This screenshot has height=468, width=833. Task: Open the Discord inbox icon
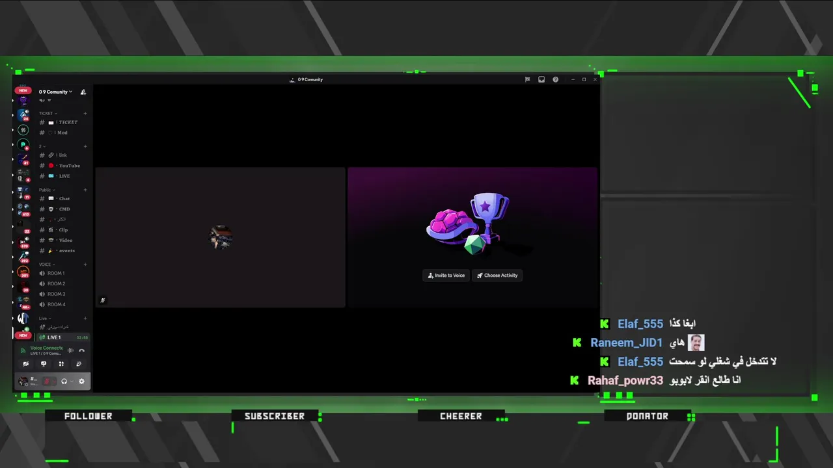tap(541, 79)
